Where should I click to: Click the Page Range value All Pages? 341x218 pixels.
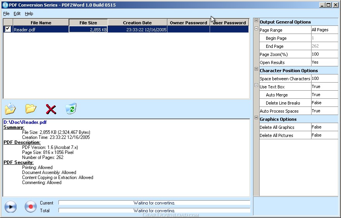[324, 30]
